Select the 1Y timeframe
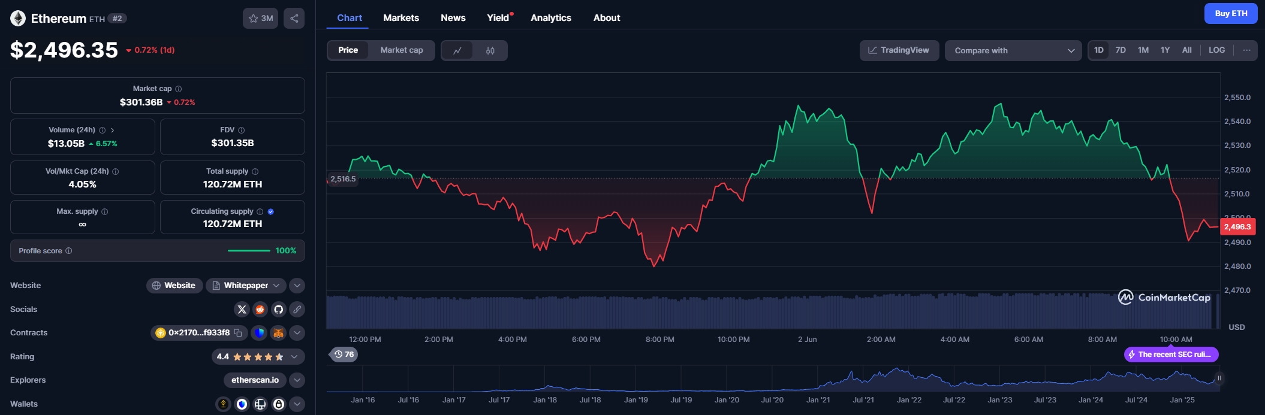1265x415 pixels. tap(1165, 50)
